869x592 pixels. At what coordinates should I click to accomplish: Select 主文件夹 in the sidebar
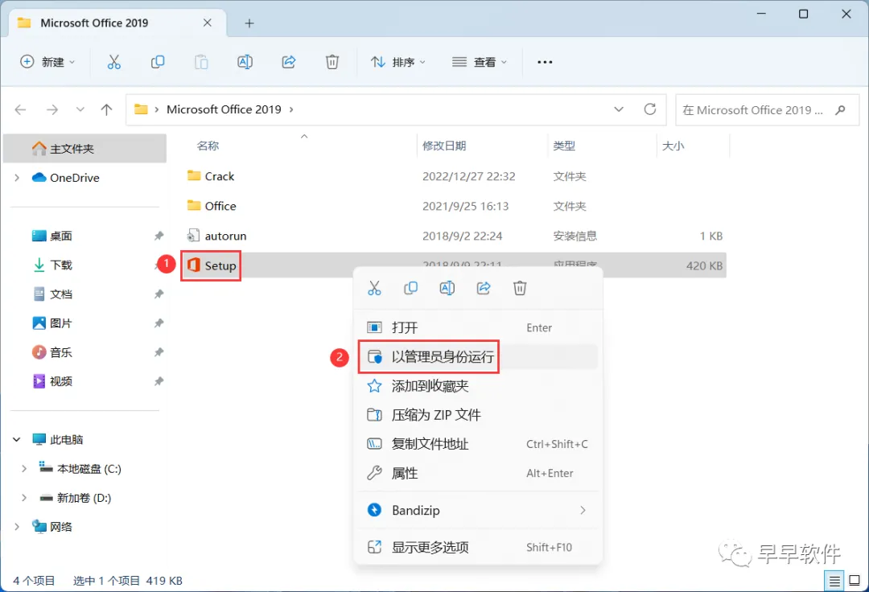click(84, 149)
